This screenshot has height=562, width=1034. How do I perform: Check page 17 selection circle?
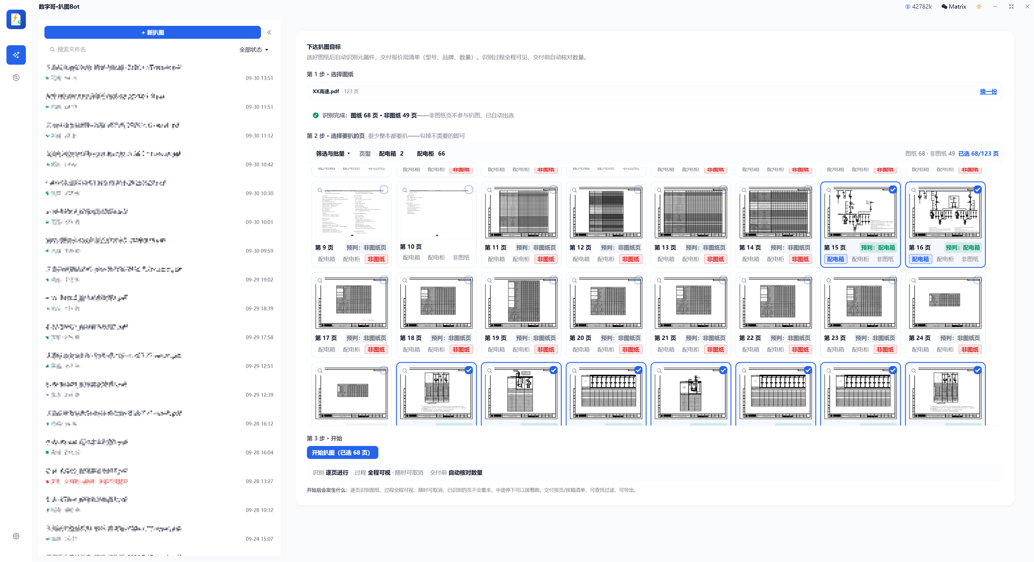pos(384,280)
